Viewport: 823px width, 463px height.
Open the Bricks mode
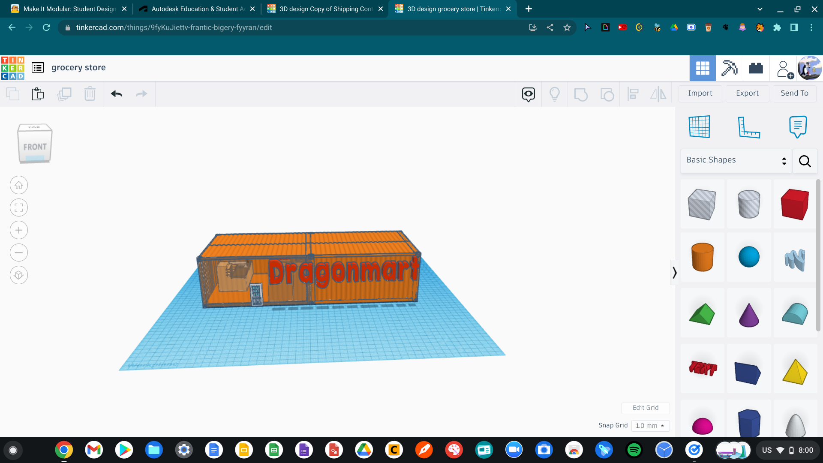tap(756, 68)
